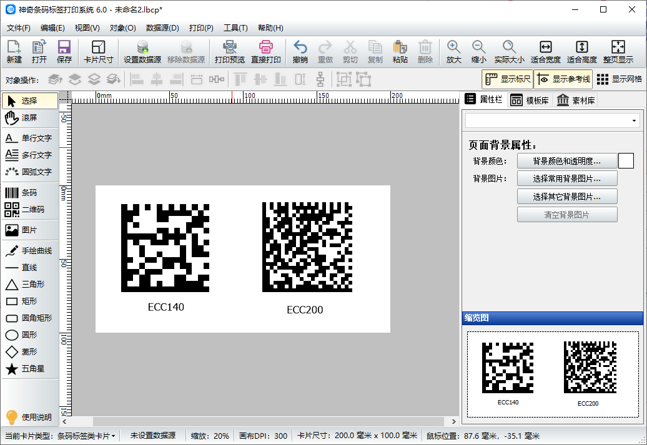Select the 二维码 QR code tool
Viewport: 647px width, 445px height.
[30, 210]
